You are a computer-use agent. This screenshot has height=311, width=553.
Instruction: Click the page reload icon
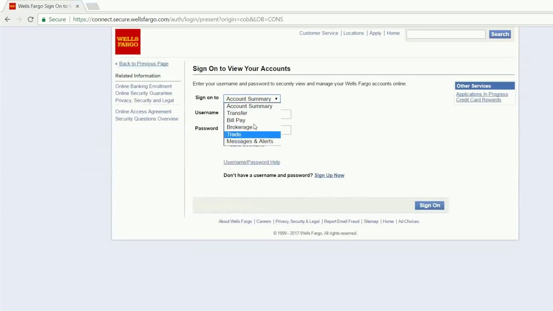point(30,19)
